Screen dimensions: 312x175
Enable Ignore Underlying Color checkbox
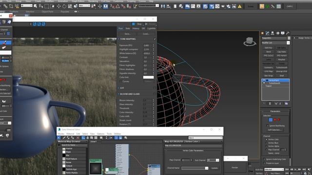tap(264, 159)
